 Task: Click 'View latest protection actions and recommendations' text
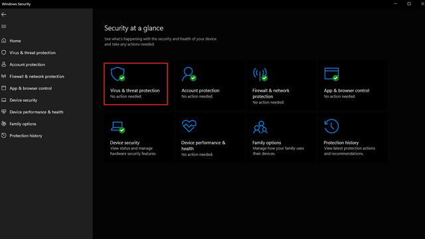coord(349,151)
